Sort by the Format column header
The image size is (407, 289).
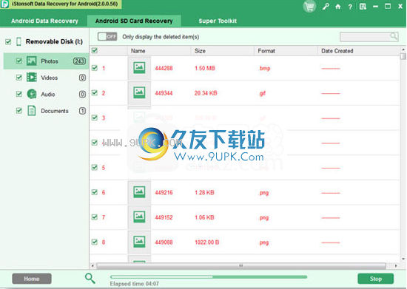tap(286, 51)
